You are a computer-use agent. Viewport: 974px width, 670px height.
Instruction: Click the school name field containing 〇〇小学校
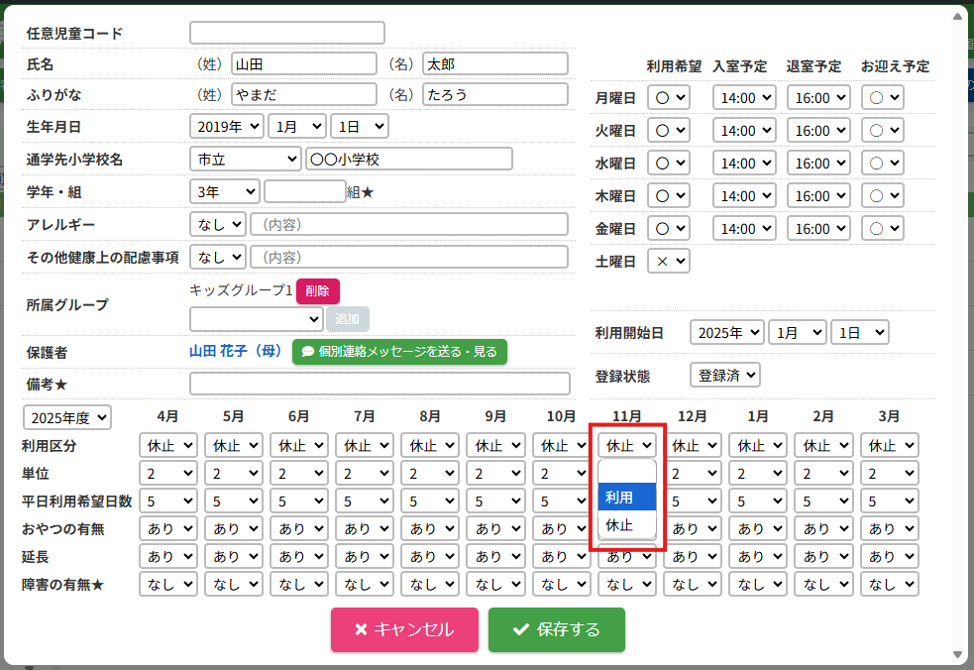pyautogui.click(x=408, y=159)
